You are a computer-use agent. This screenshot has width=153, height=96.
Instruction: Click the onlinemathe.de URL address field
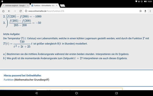click(x=82, y=11)
